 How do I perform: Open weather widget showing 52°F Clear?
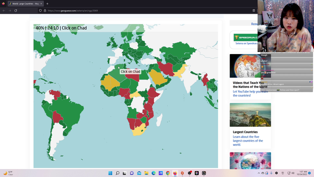8,173
